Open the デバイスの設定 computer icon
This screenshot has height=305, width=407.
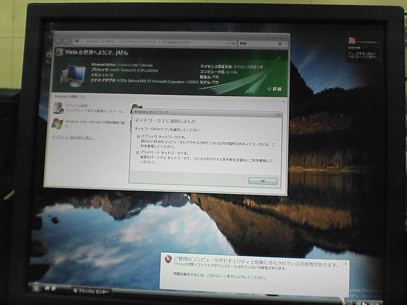pyautogui.click(x=59, y=108)
